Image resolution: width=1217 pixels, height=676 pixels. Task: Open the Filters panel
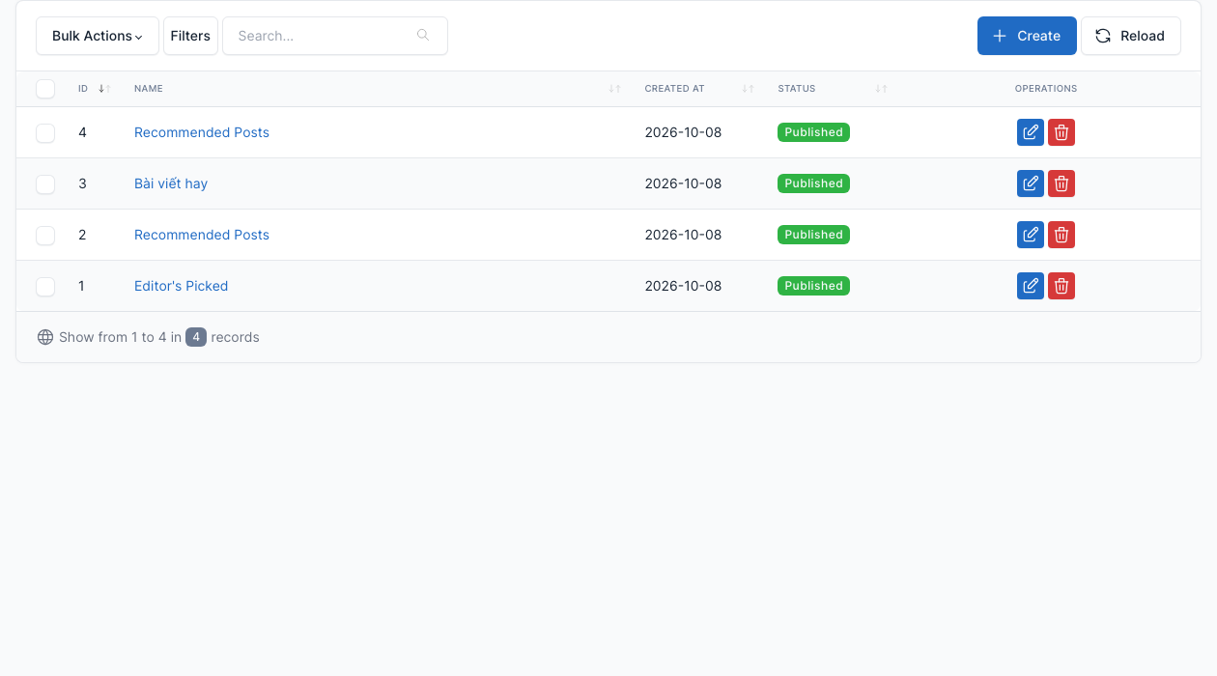coord(190,36)
